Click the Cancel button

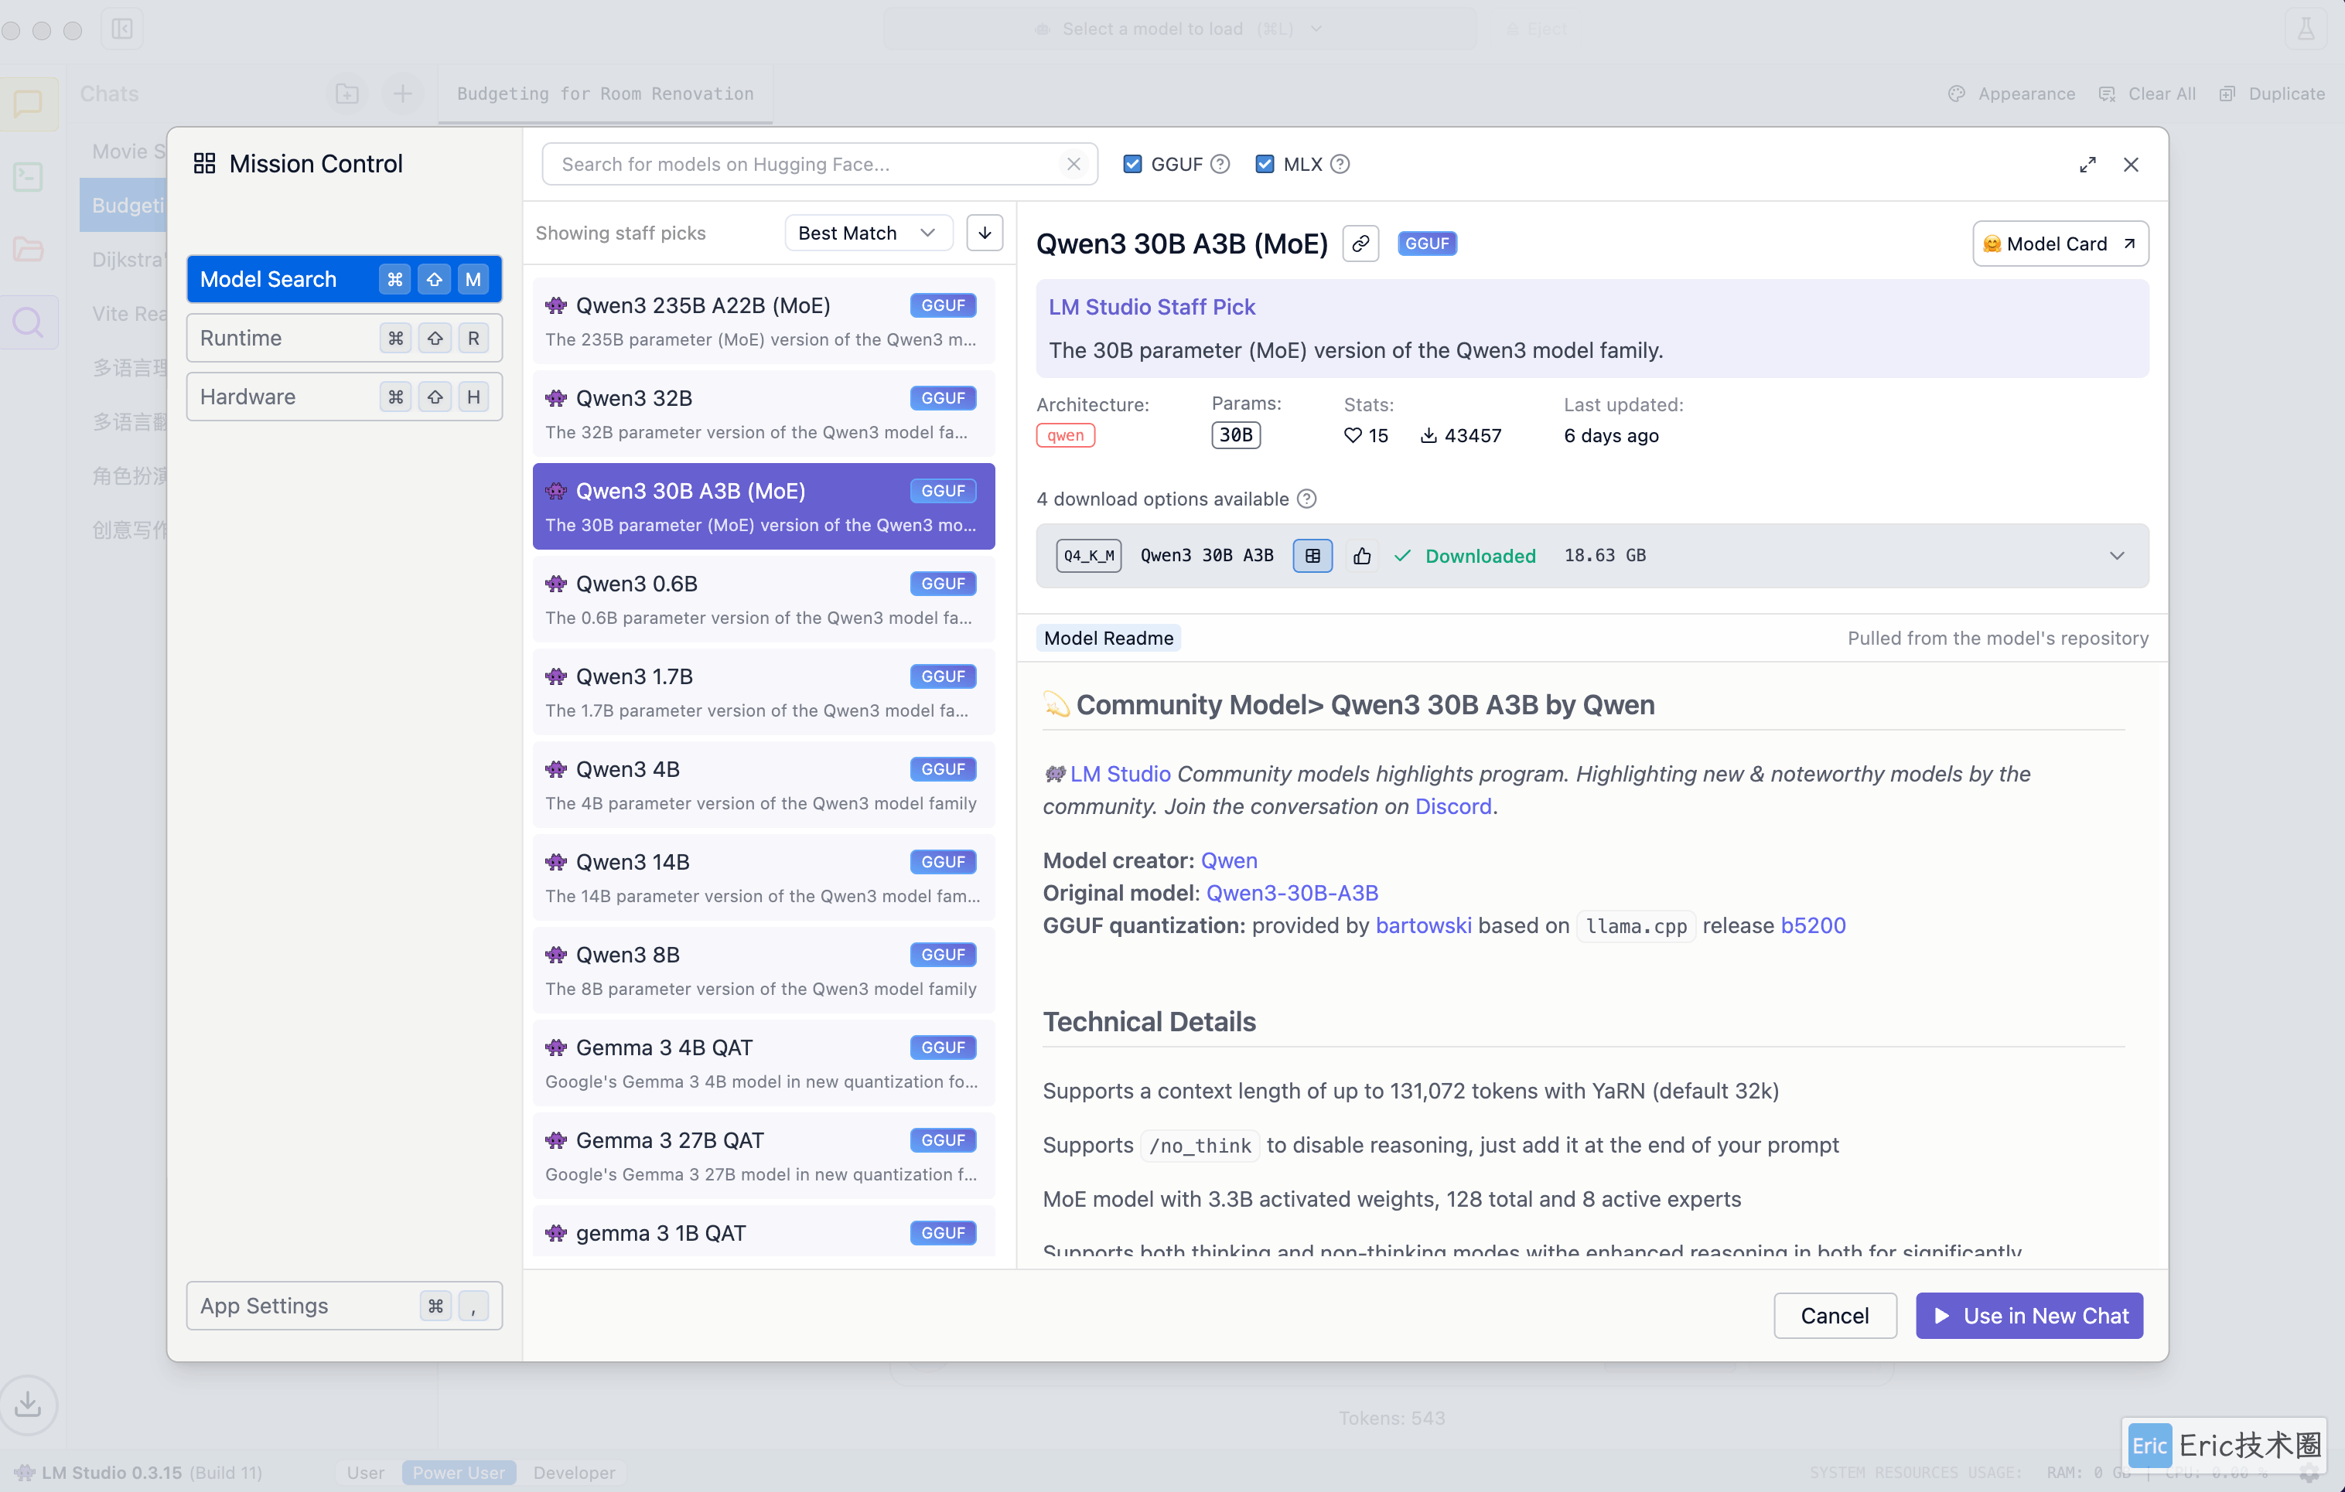coord(1835,1315)
